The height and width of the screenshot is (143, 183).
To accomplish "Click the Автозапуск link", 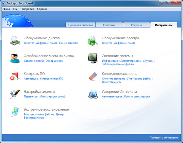I will point(31,79).
